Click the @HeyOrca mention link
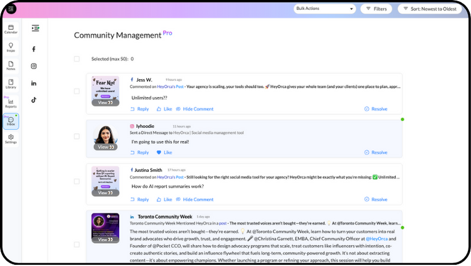The height and width of the screenshot is (266, 471). (377, 239)
